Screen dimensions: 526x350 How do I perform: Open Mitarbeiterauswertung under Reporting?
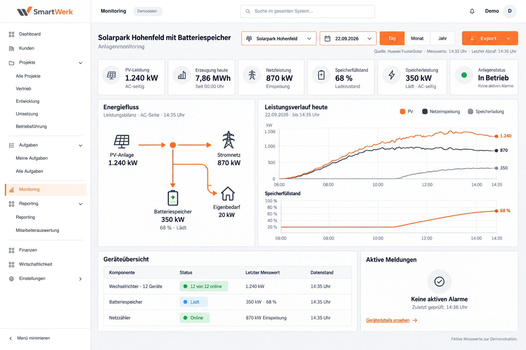tap(38, 231)
